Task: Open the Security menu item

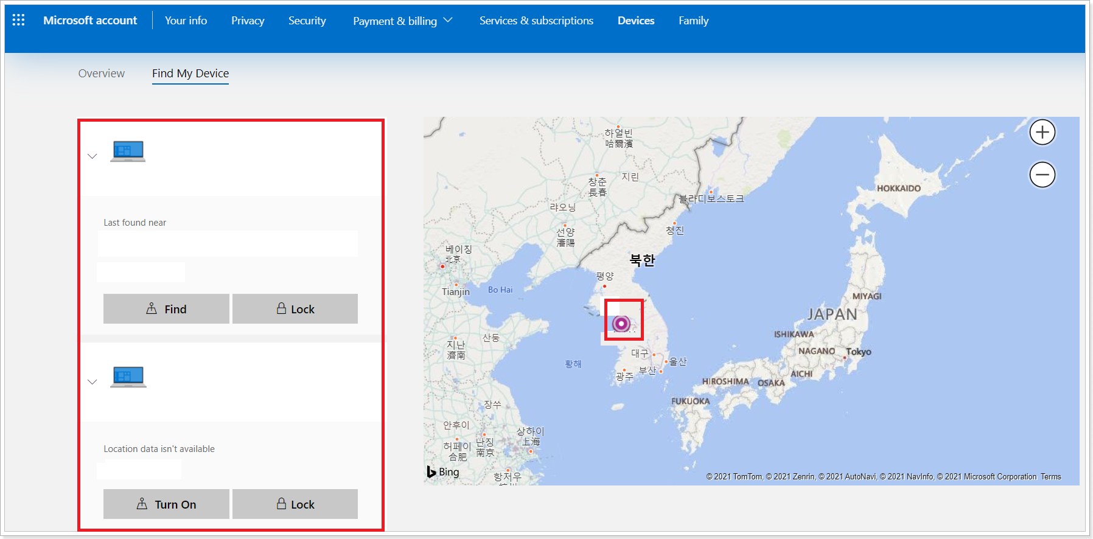Action: (307, 20)
